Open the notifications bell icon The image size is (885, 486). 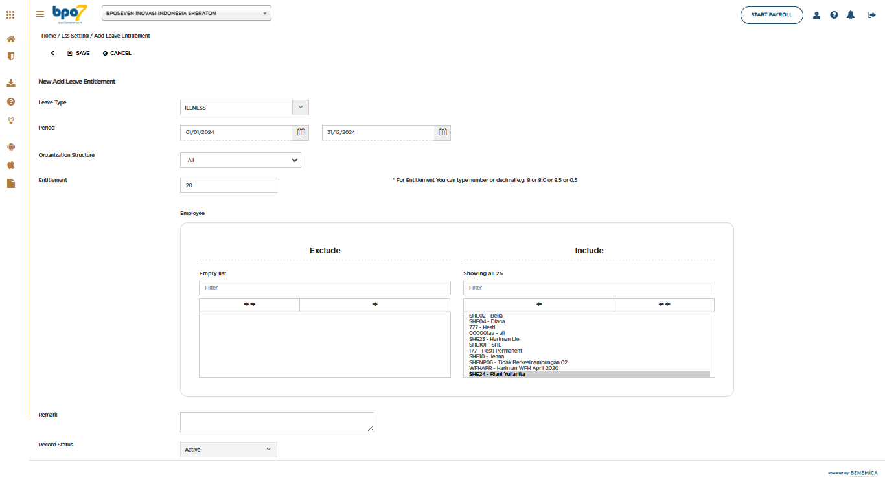[x=851, y=15]
